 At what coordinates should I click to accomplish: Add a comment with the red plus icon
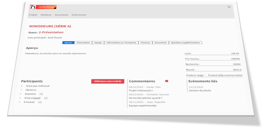[167, 81]
